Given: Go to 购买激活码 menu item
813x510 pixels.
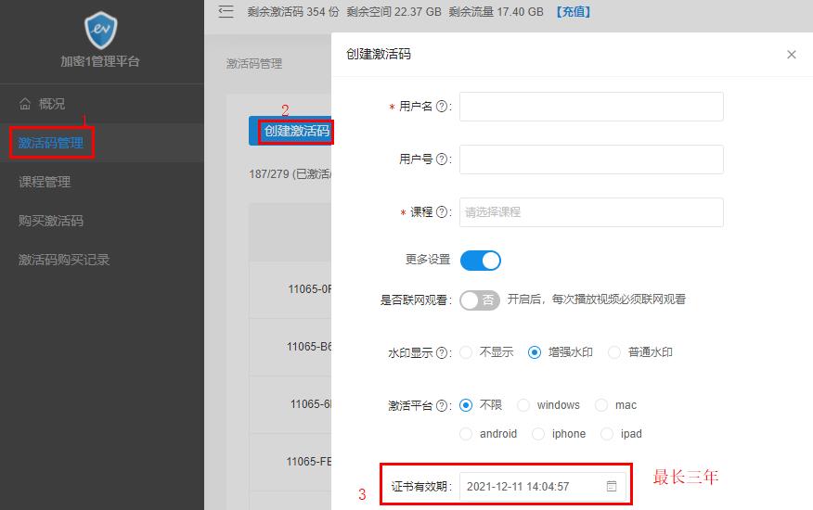Looking at the screenshot, I should [x=51, y=221].
